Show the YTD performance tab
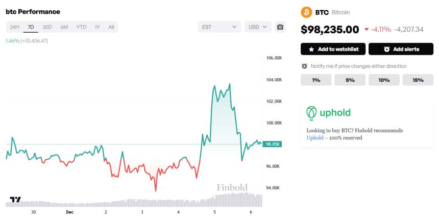439x220 pixels. (x=81, y=27)
